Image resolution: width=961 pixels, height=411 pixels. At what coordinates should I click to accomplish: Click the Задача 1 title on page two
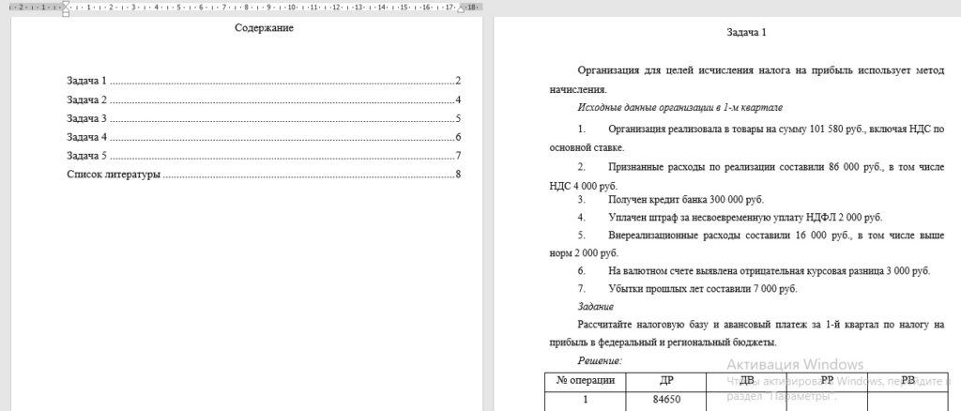pyautogui.click(x=746, y=33)
